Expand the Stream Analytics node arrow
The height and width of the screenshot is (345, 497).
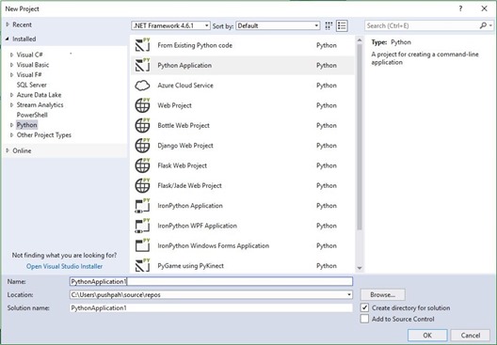[x=11, y=105]
